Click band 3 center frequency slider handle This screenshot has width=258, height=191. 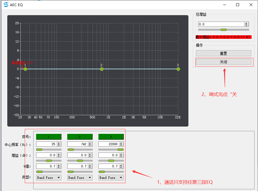pos(121,150)
